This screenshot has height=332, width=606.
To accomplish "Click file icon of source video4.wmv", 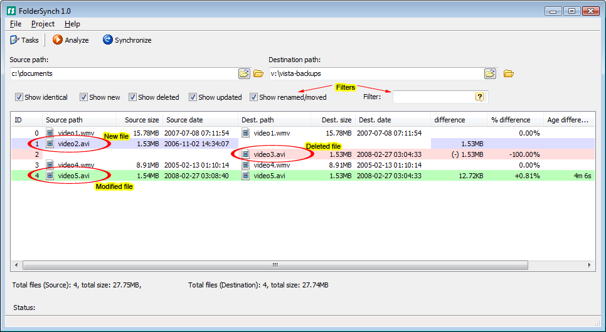I will (x=50, y=165).
